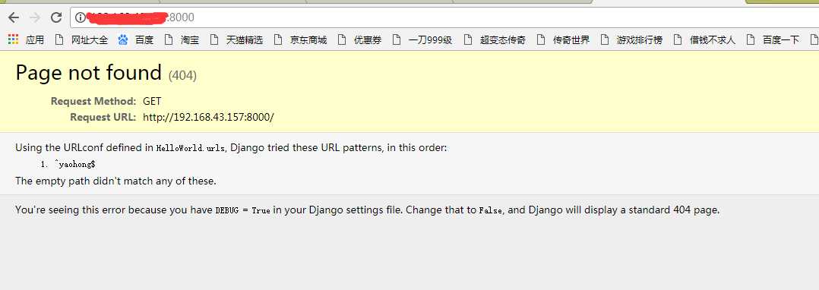Click the address bar showing :8000

[444, 17]
